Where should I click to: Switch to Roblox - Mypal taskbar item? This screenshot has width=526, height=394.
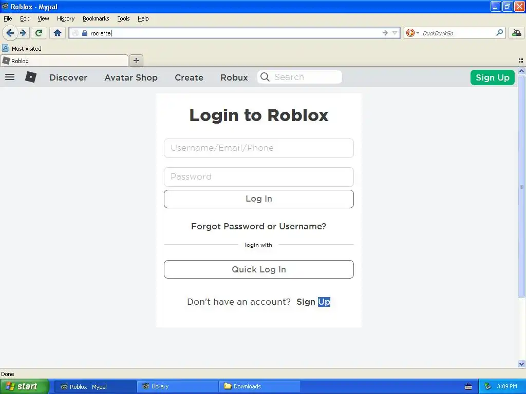click(95, 387)
